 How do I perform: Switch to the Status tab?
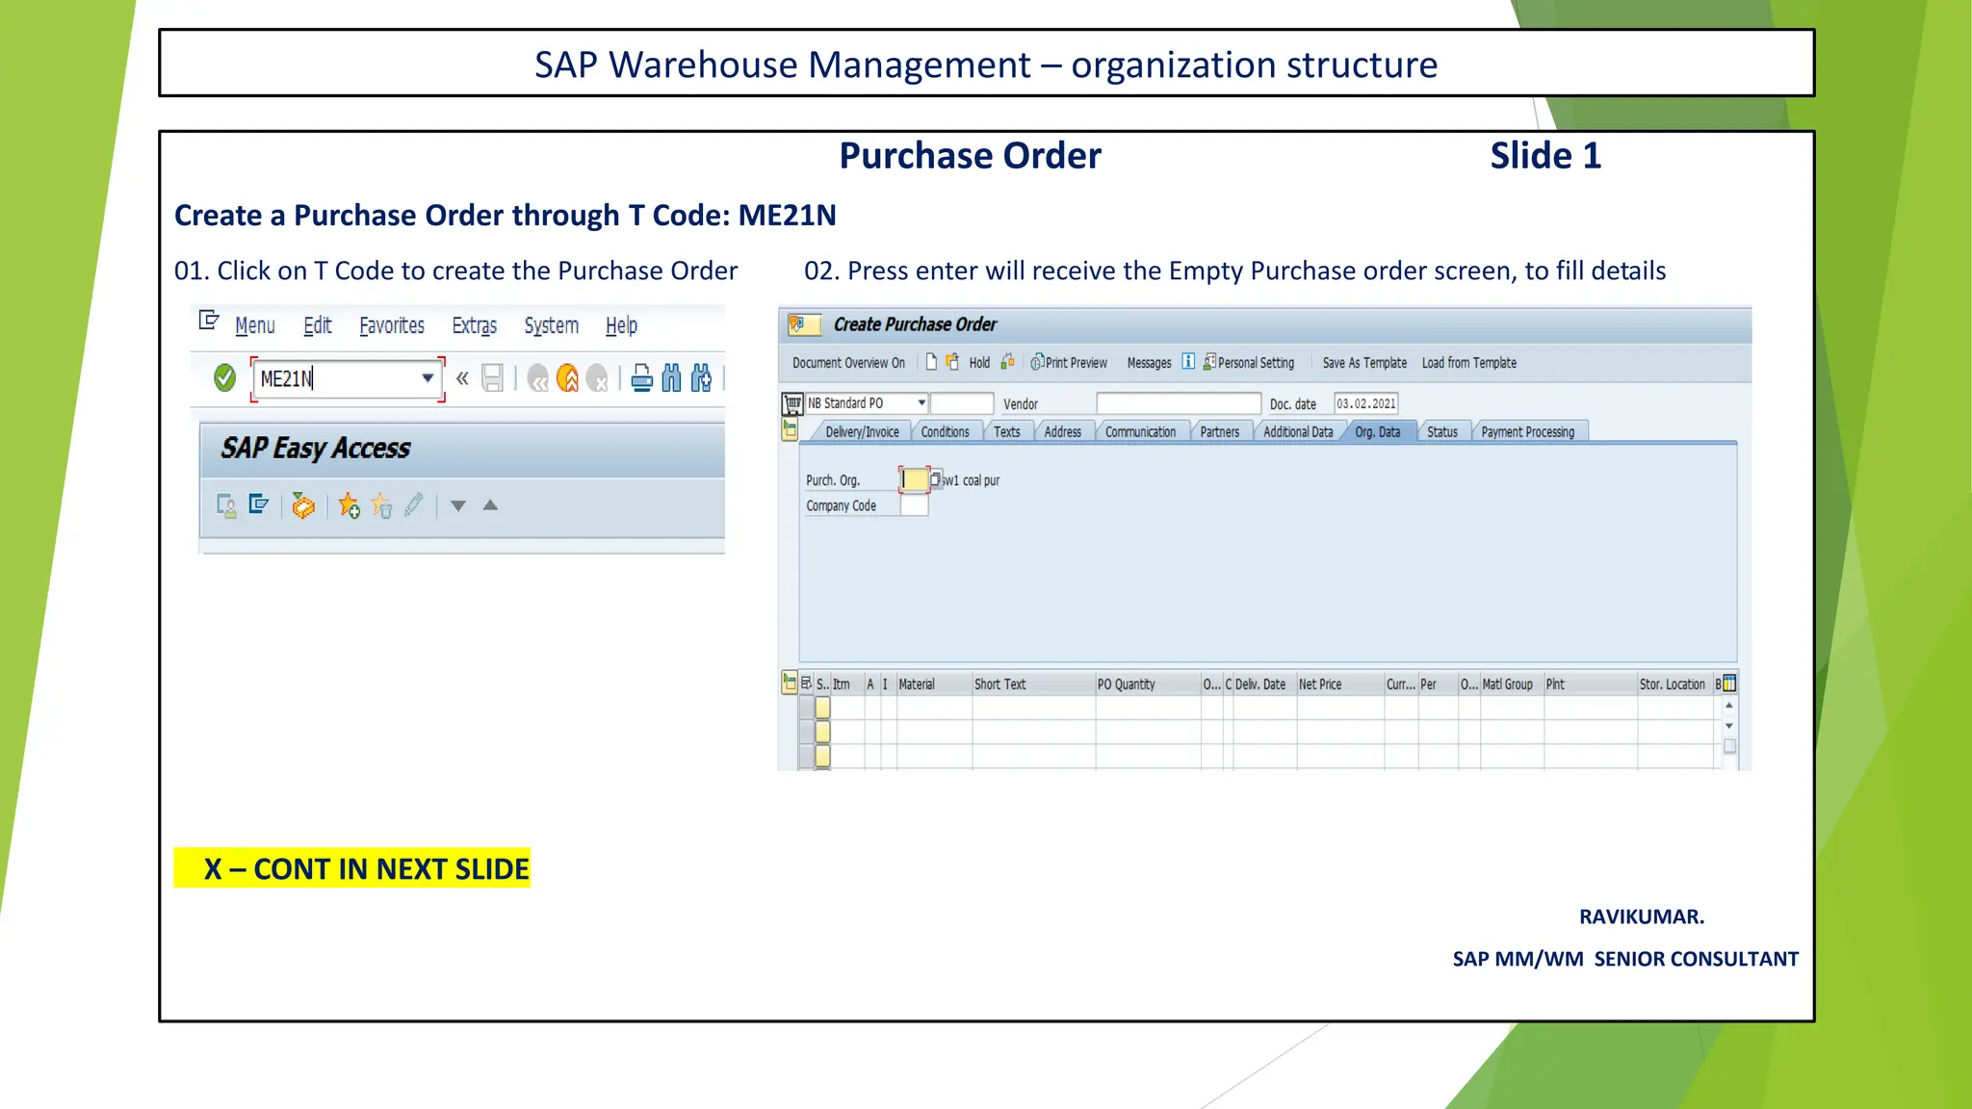click(1442, 431)
